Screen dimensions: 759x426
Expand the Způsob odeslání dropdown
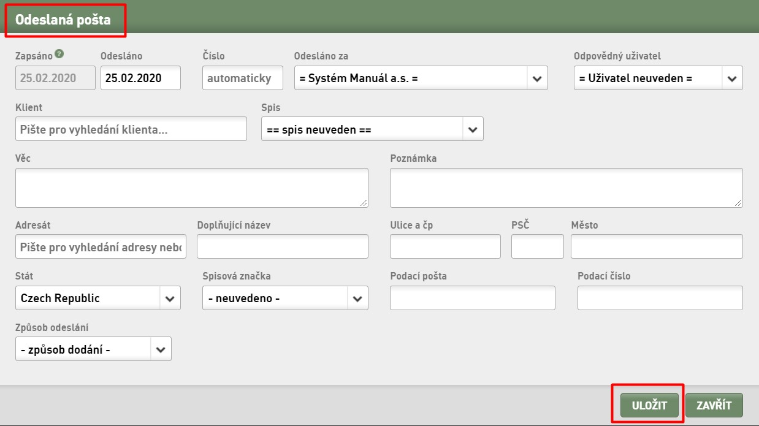pos(161,349)
